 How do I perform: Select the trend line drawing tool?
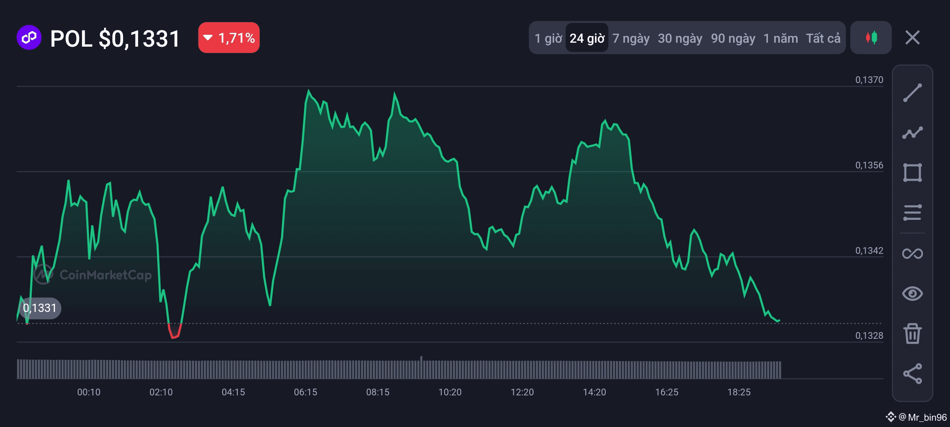click(912, 93)
